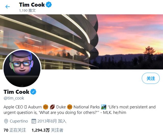The image size is (163, 138).
Task: Open the 1,294.3万 关注者 followers list
Action: pyautogui.click(x=47, y=130)
